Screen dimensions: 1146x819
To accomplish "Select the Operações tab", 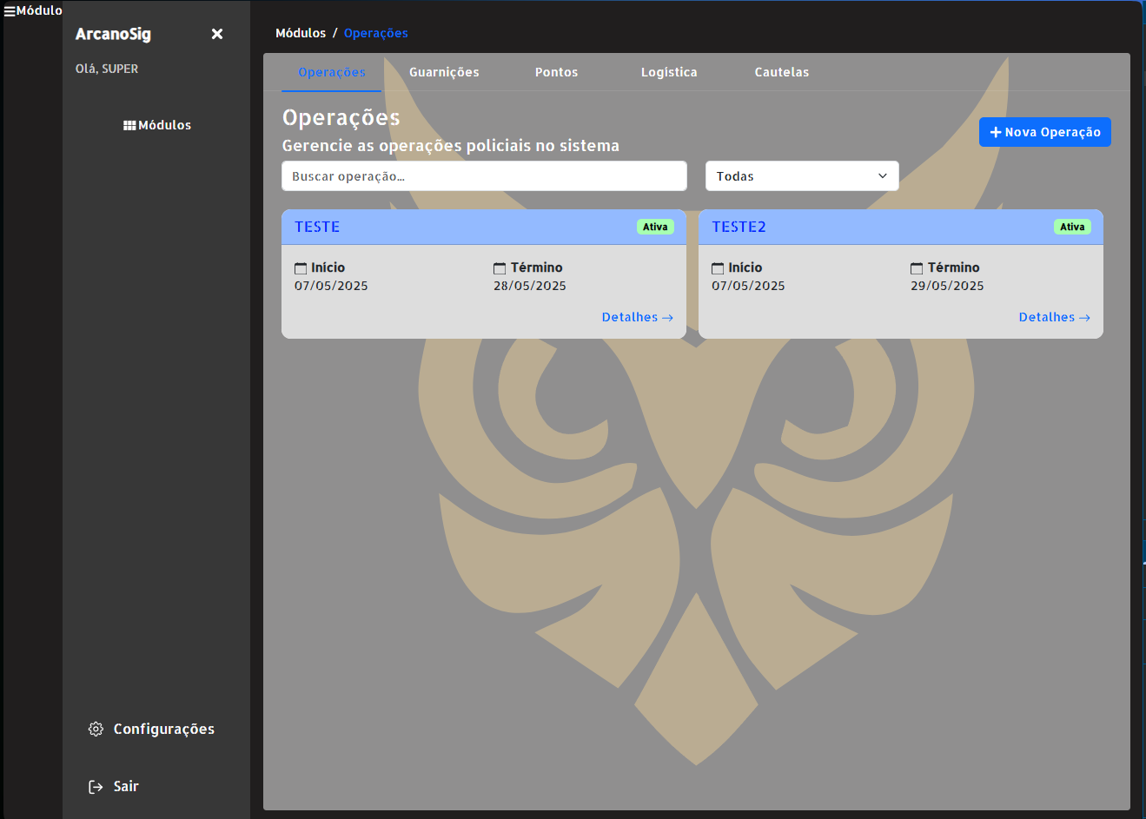I will [331, 72].
